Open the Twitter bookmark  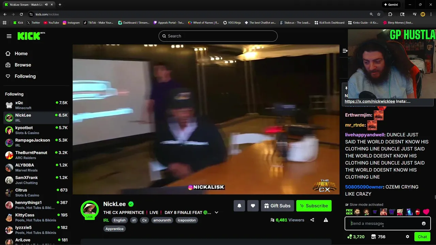pos(33,23)
